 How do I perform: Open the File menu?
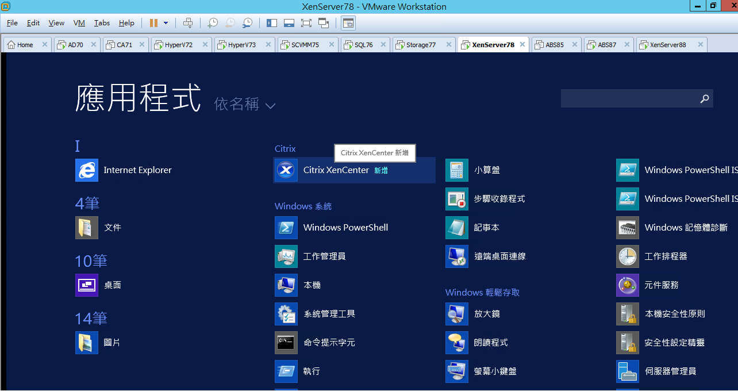(12, 23)
